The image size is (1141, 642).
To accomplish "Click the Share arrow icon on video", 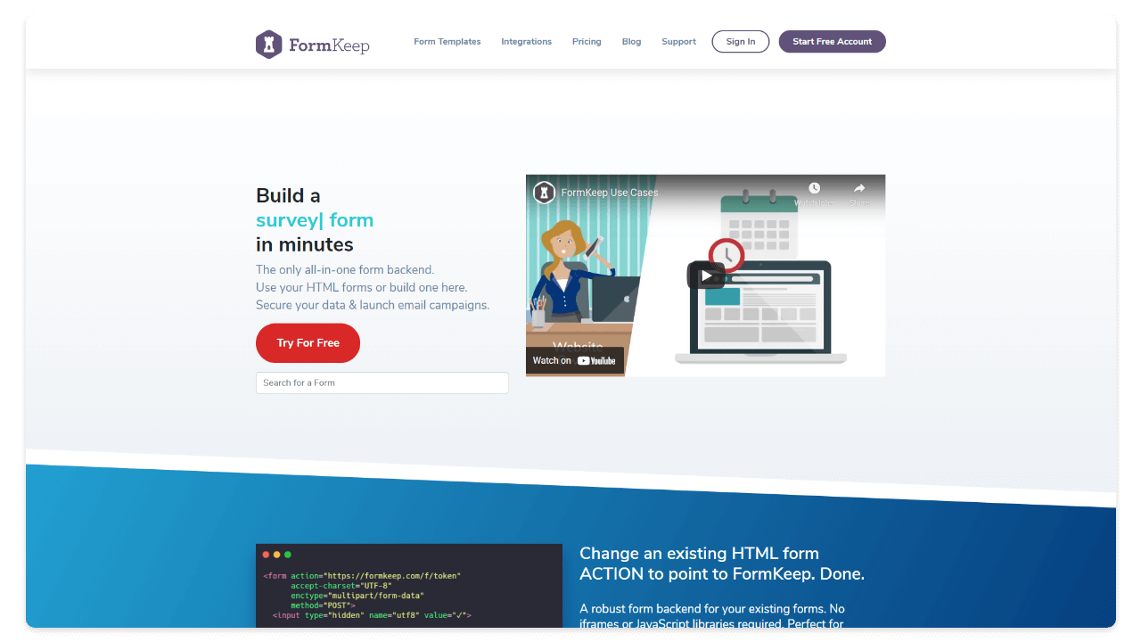I will pyautogui.click(x=859, y=188).
